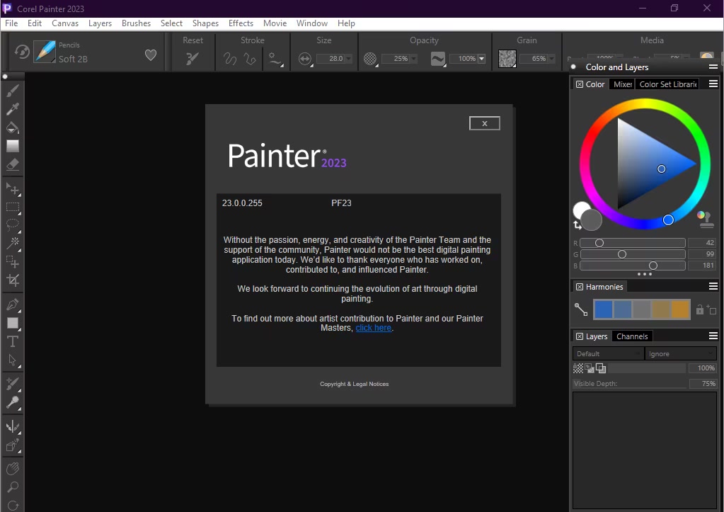
Task: Pick the Crop tool
Action: (x=13, y=280)
